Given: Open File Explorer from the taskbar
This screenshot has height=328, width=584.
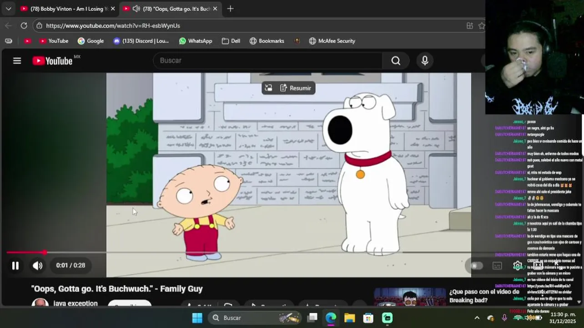Looking at the screenshot, I should point(349,318).
